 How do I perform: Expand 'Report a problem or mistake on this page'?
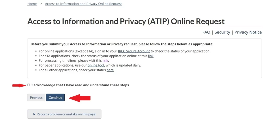tap(64, 114)
